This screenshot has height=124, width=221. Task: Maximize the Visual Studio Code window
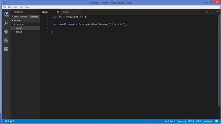211,2
